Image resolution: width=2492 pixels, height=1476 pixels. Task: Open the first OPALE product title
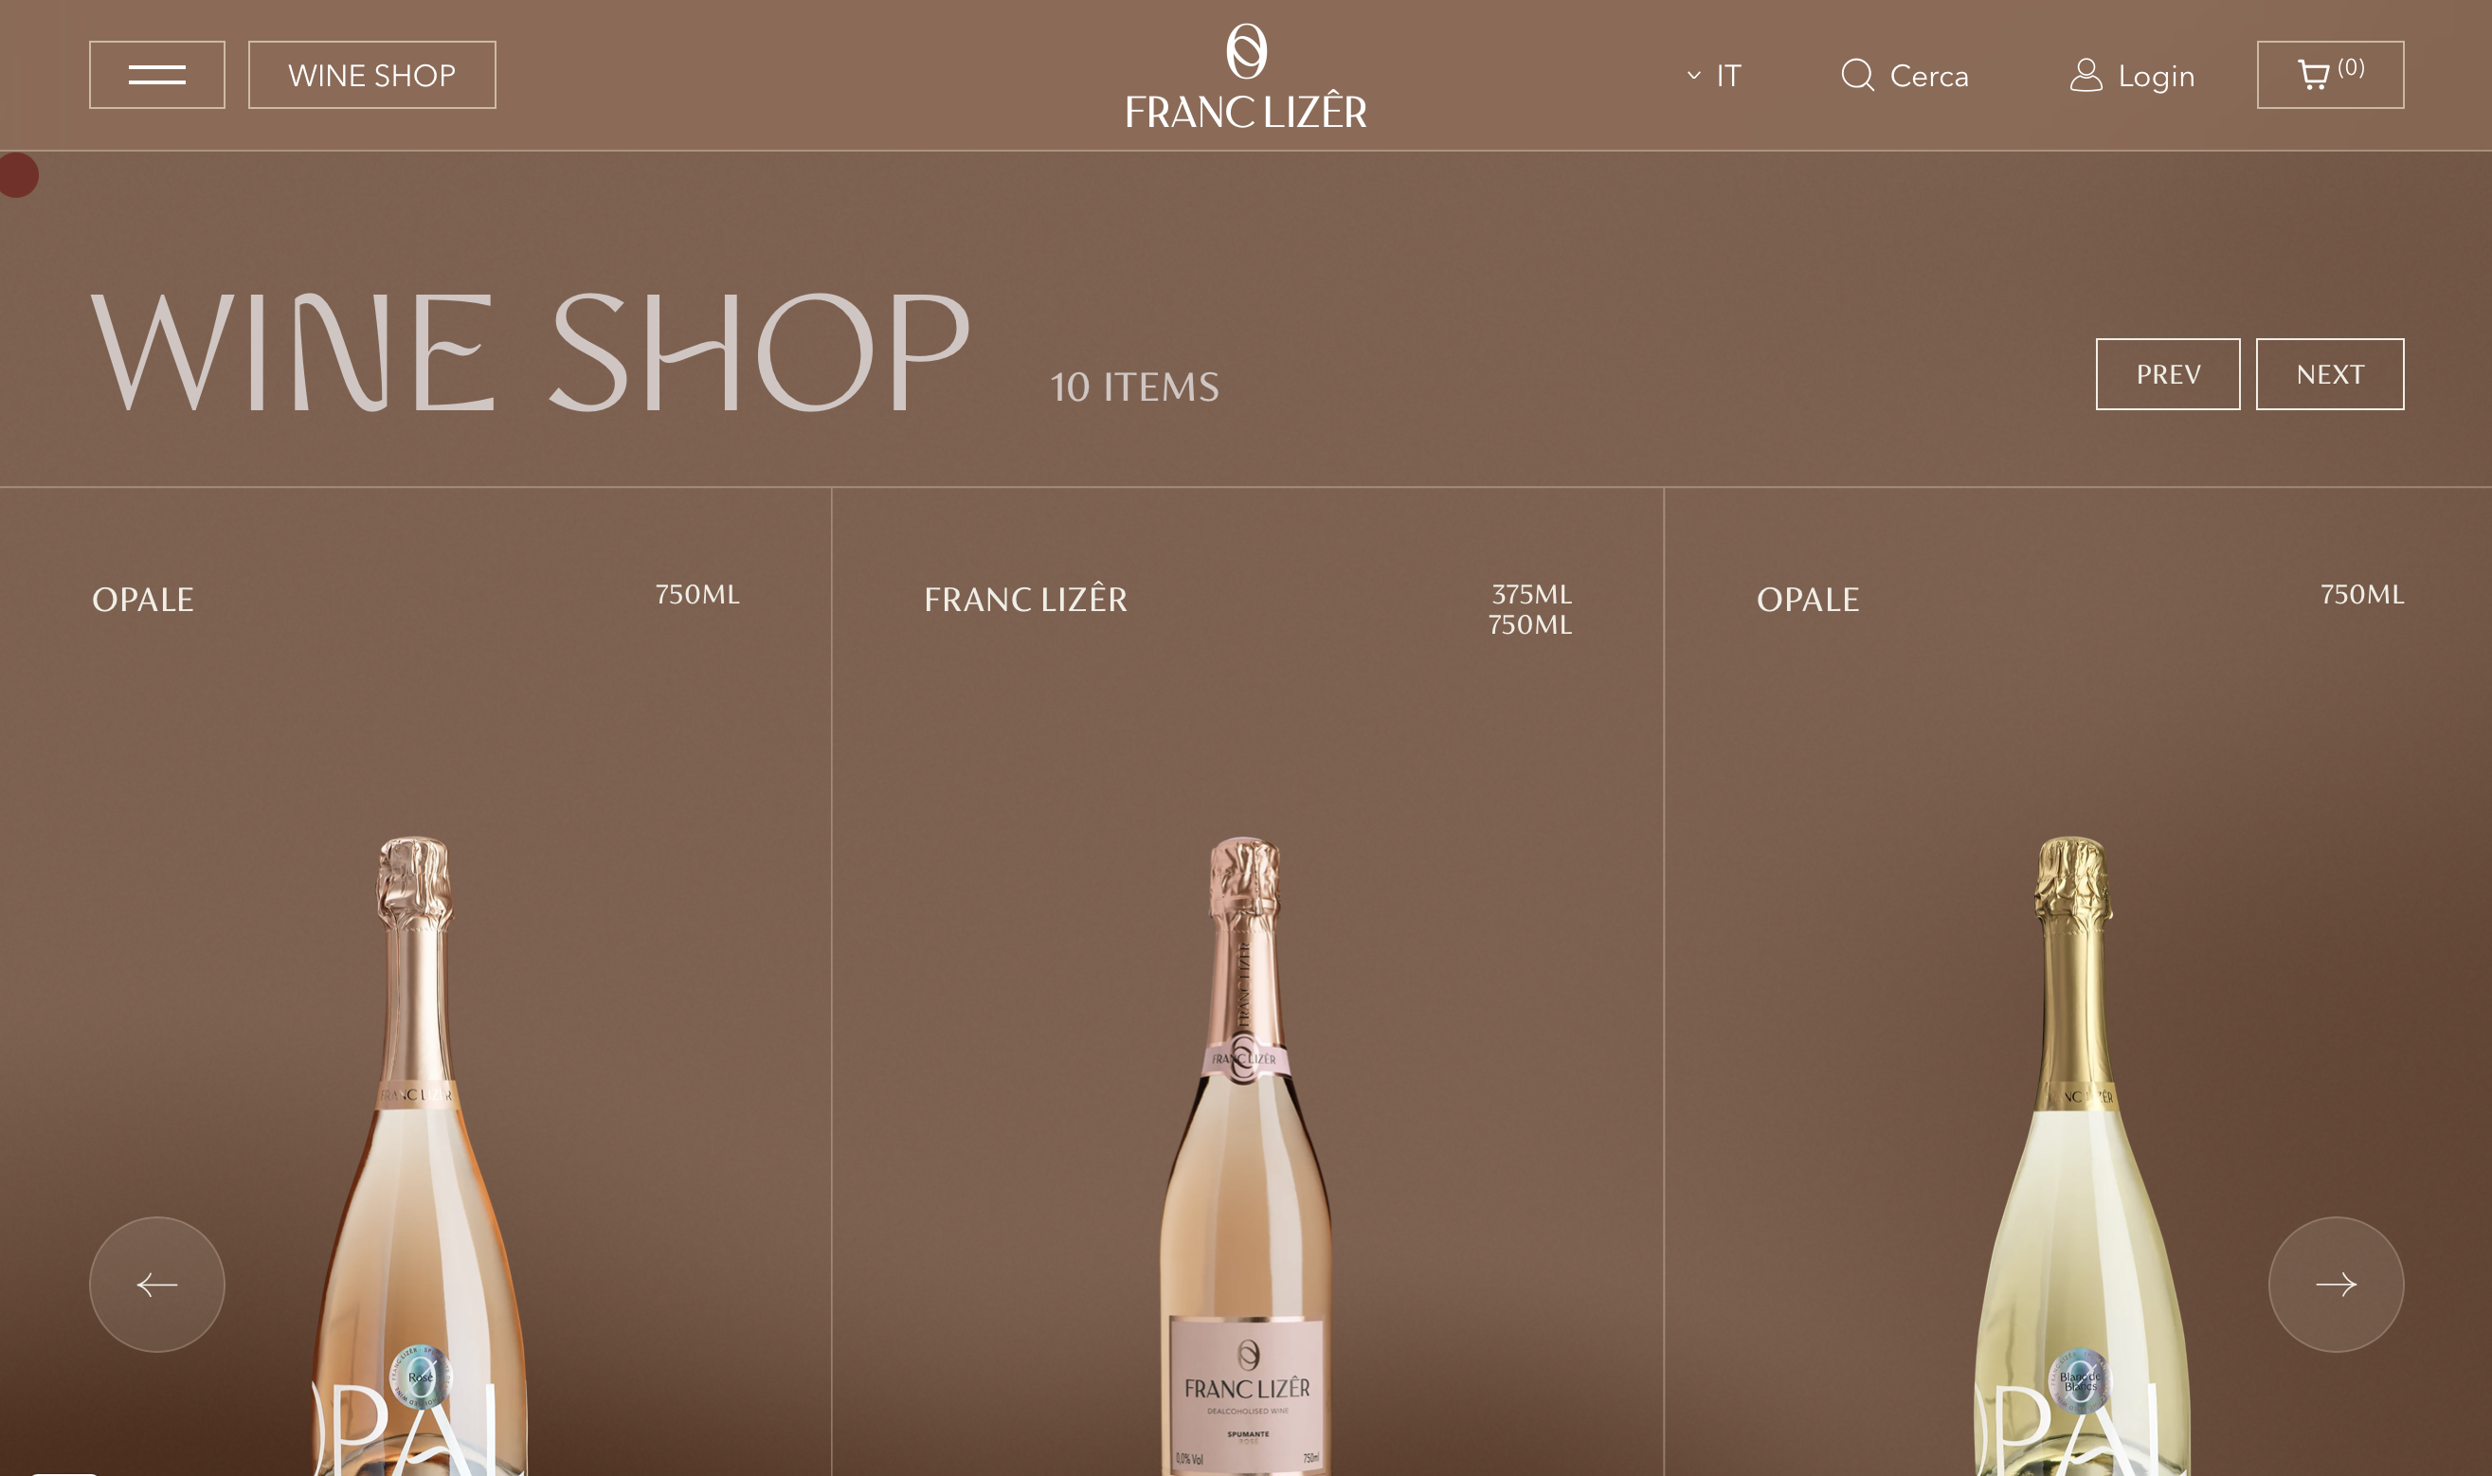(143, 600)
